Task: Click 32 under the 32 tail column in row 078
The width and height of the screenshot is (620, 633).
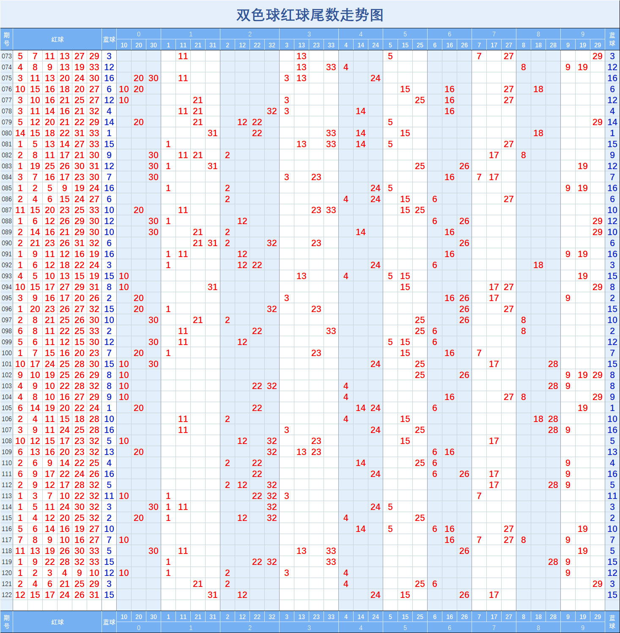Action: click(x=272, y=111)
